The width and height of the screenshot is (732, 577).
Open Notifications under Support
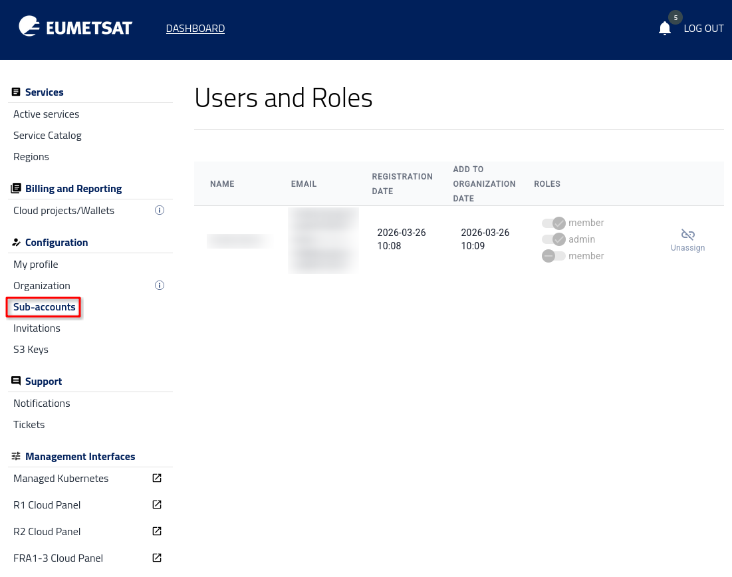(x=41, y=404)
